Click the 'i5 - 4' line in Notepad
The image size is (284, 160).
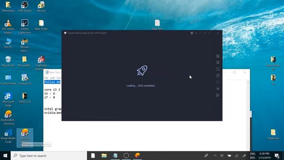click(x=49, y=93)
